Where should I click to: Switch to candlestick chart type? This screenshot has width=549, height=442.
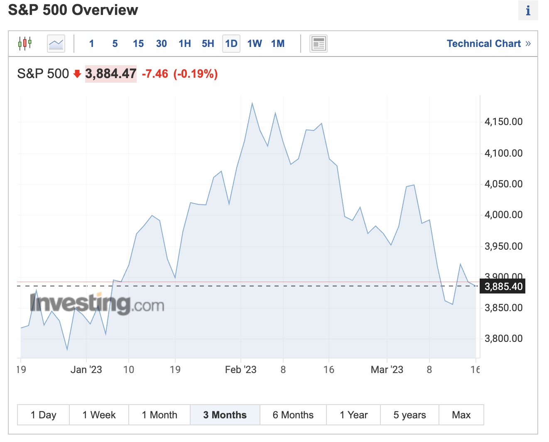click(x=25, y=43)
